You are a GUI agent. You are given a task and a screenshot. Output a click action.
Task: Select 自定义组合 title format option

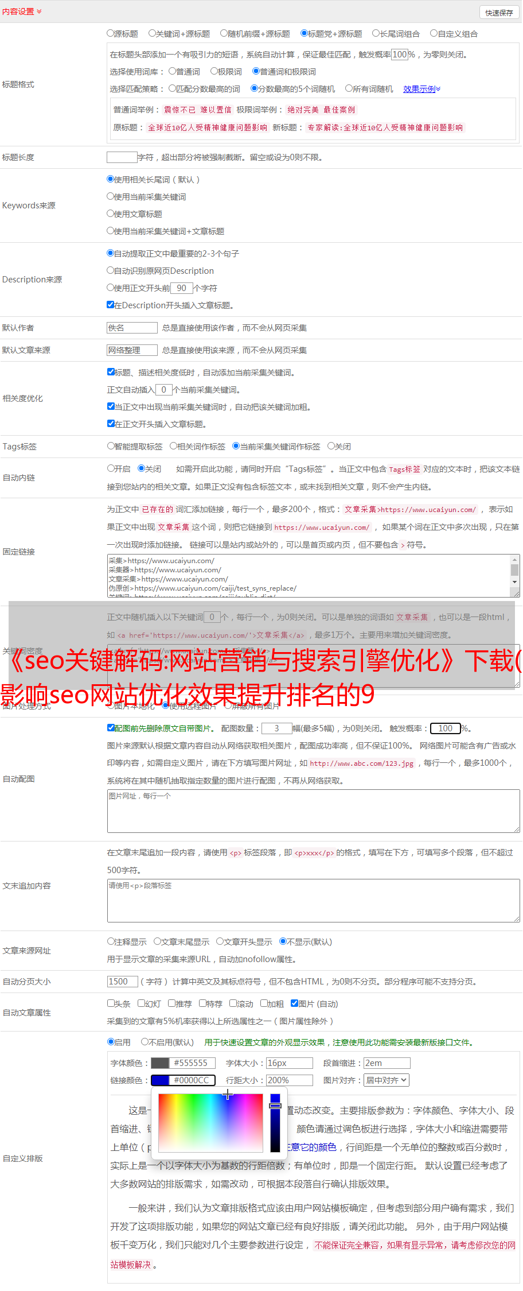coord(434,33)
